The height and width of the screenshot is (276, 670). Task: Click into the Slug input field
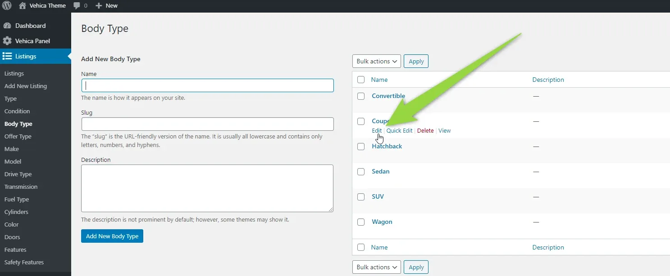tap(207, 124)
